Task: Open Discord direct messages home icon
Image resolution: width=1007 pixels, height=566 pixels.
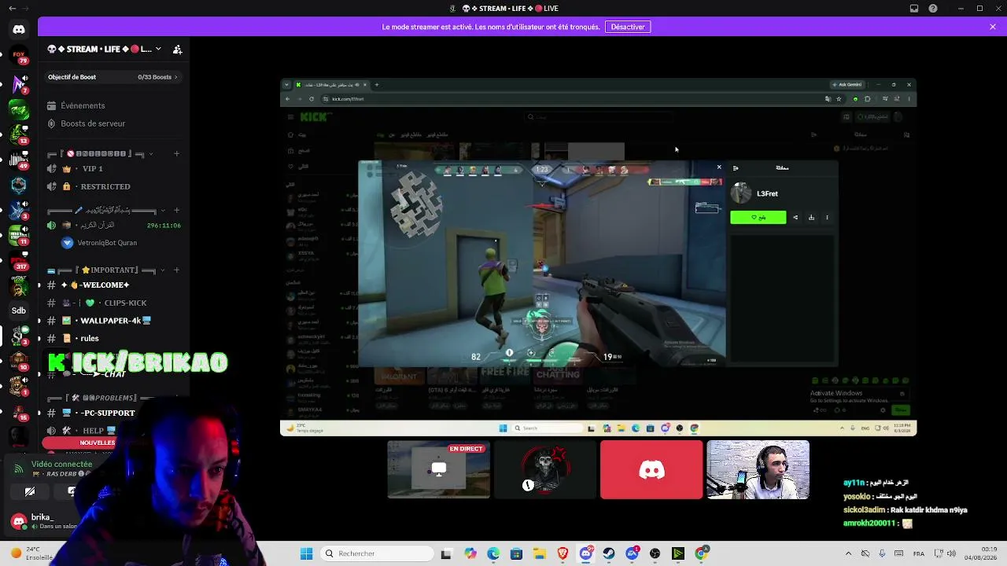Action: tap(19, 30)
